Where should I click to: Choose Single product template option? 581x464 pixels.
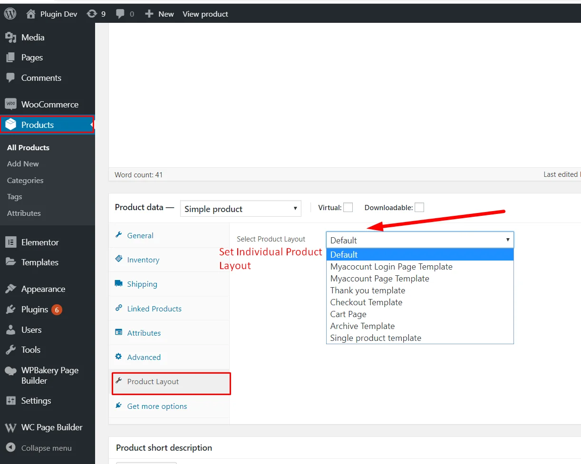pyautogui.click(x=376, y=338)
